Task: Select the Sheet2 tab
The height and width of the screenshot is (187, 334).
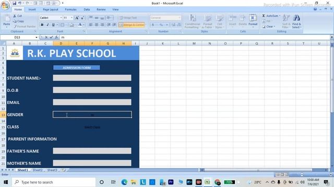Action: coord(38,170)
